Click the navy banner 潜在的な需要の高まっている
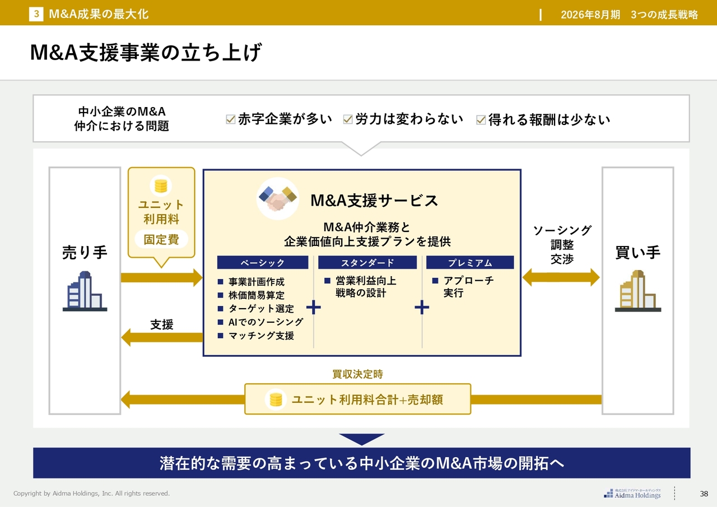The height and width of the screenshot is (507, 717). [361, 463]
